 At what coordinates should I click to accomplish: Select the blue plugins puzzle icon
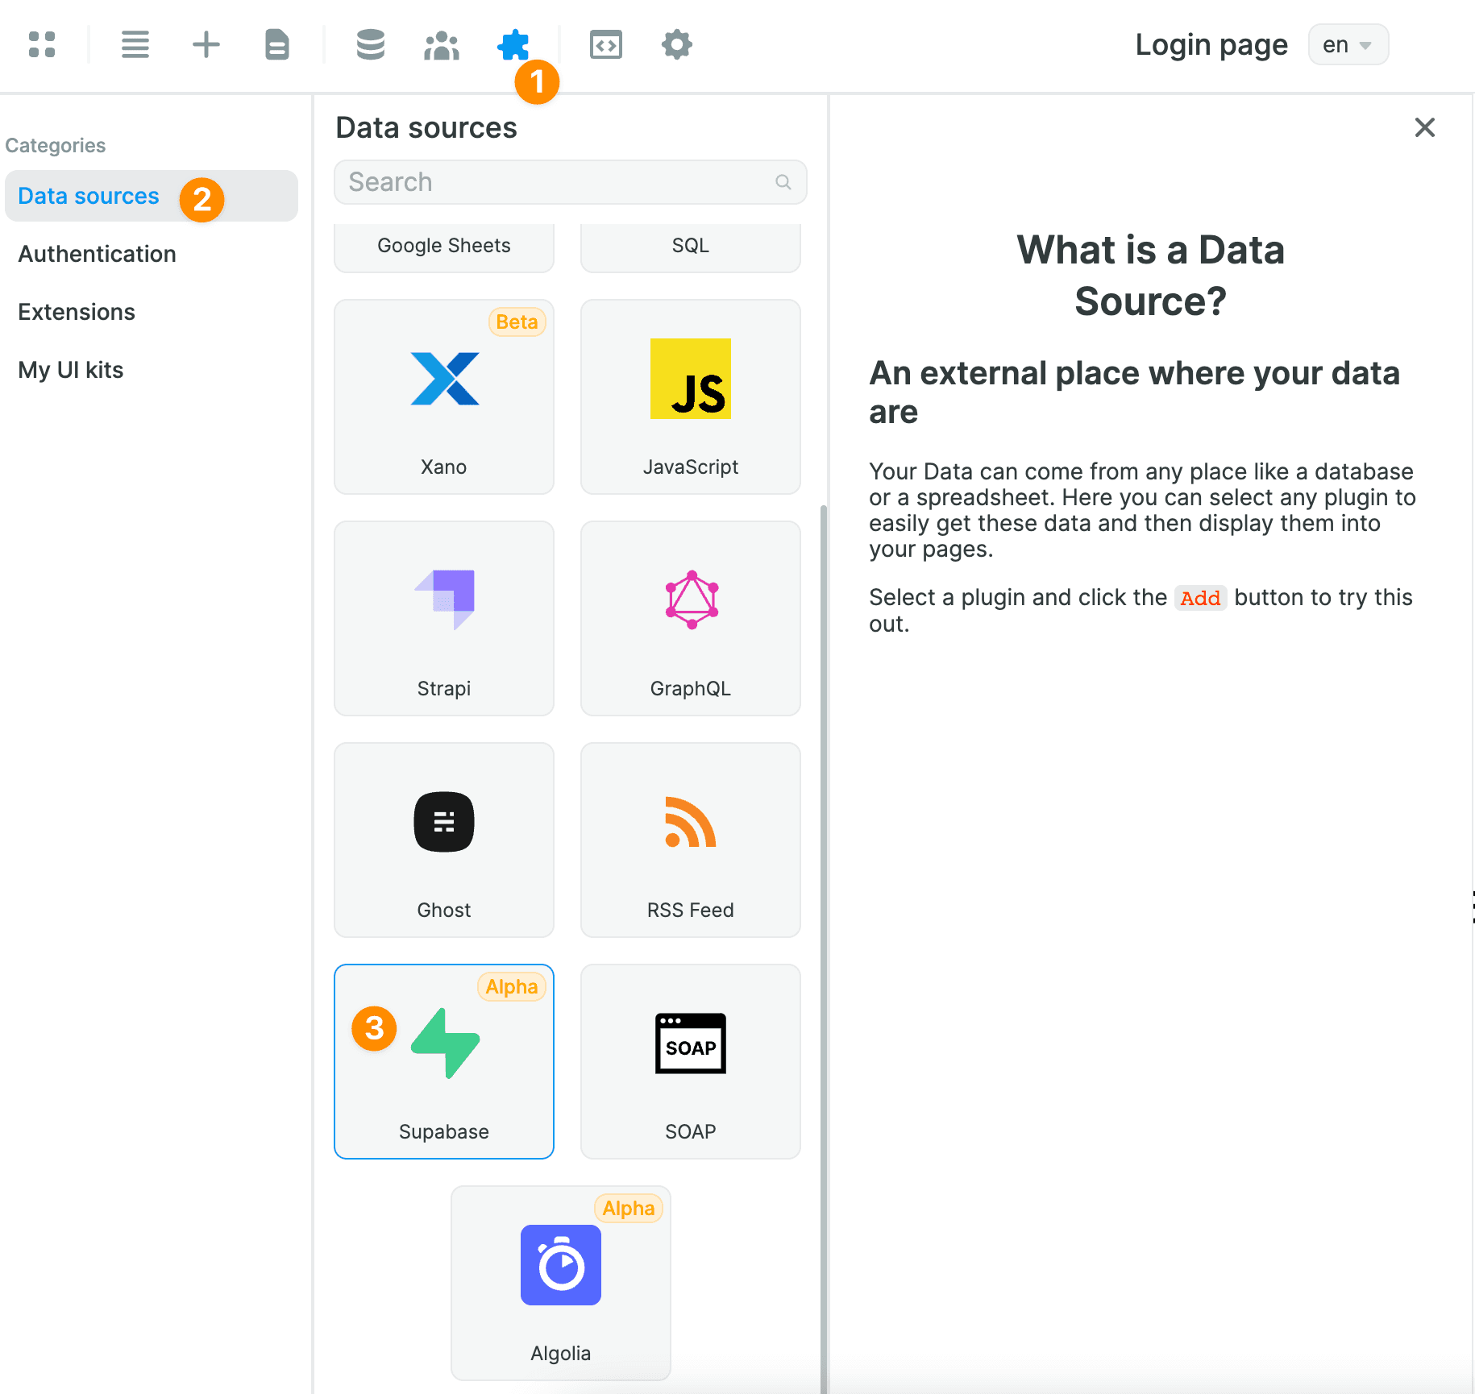513,45
